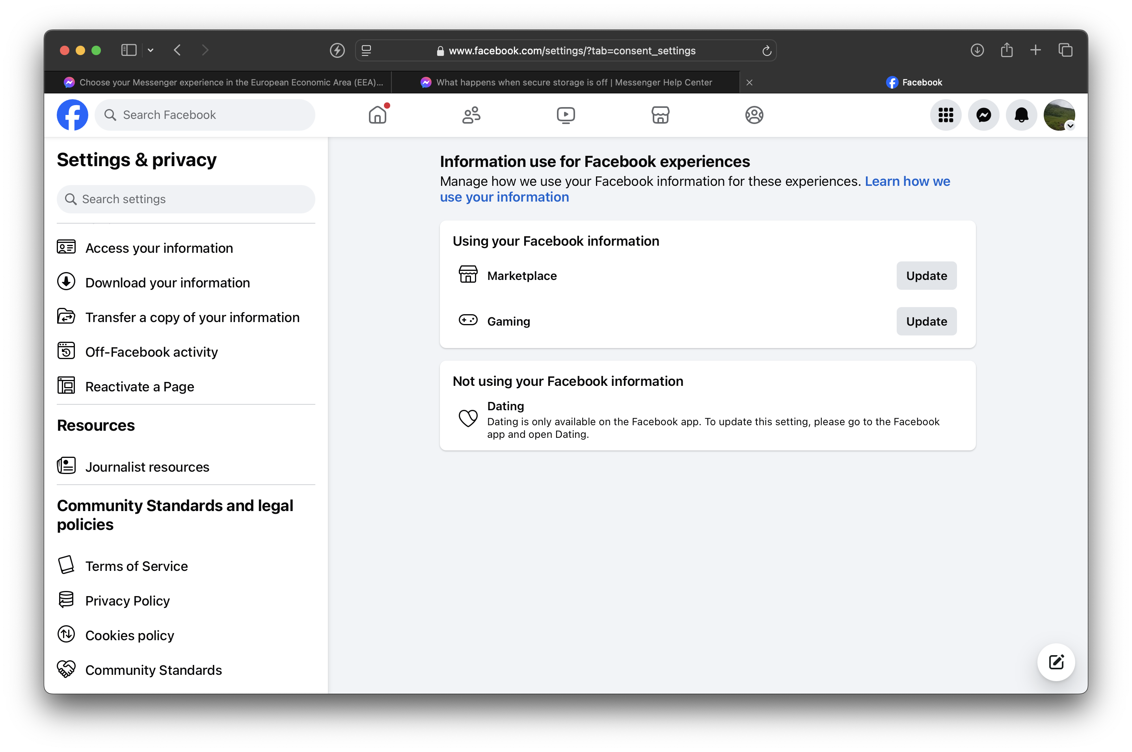Open a new Safari tab
The width and height of the screenshot is (1132, 752).
click(1035, 50)
